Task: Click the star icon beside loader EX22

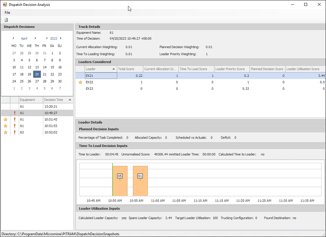Action: point(80,82)
